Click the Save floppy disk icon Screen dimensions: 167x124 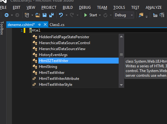[x=45, y=15]
